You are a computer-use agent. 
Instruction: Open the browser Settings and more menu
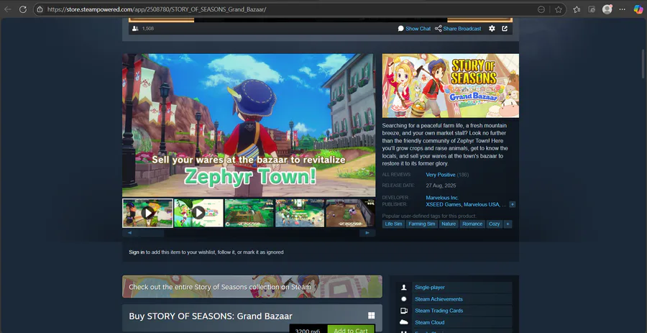623,9
